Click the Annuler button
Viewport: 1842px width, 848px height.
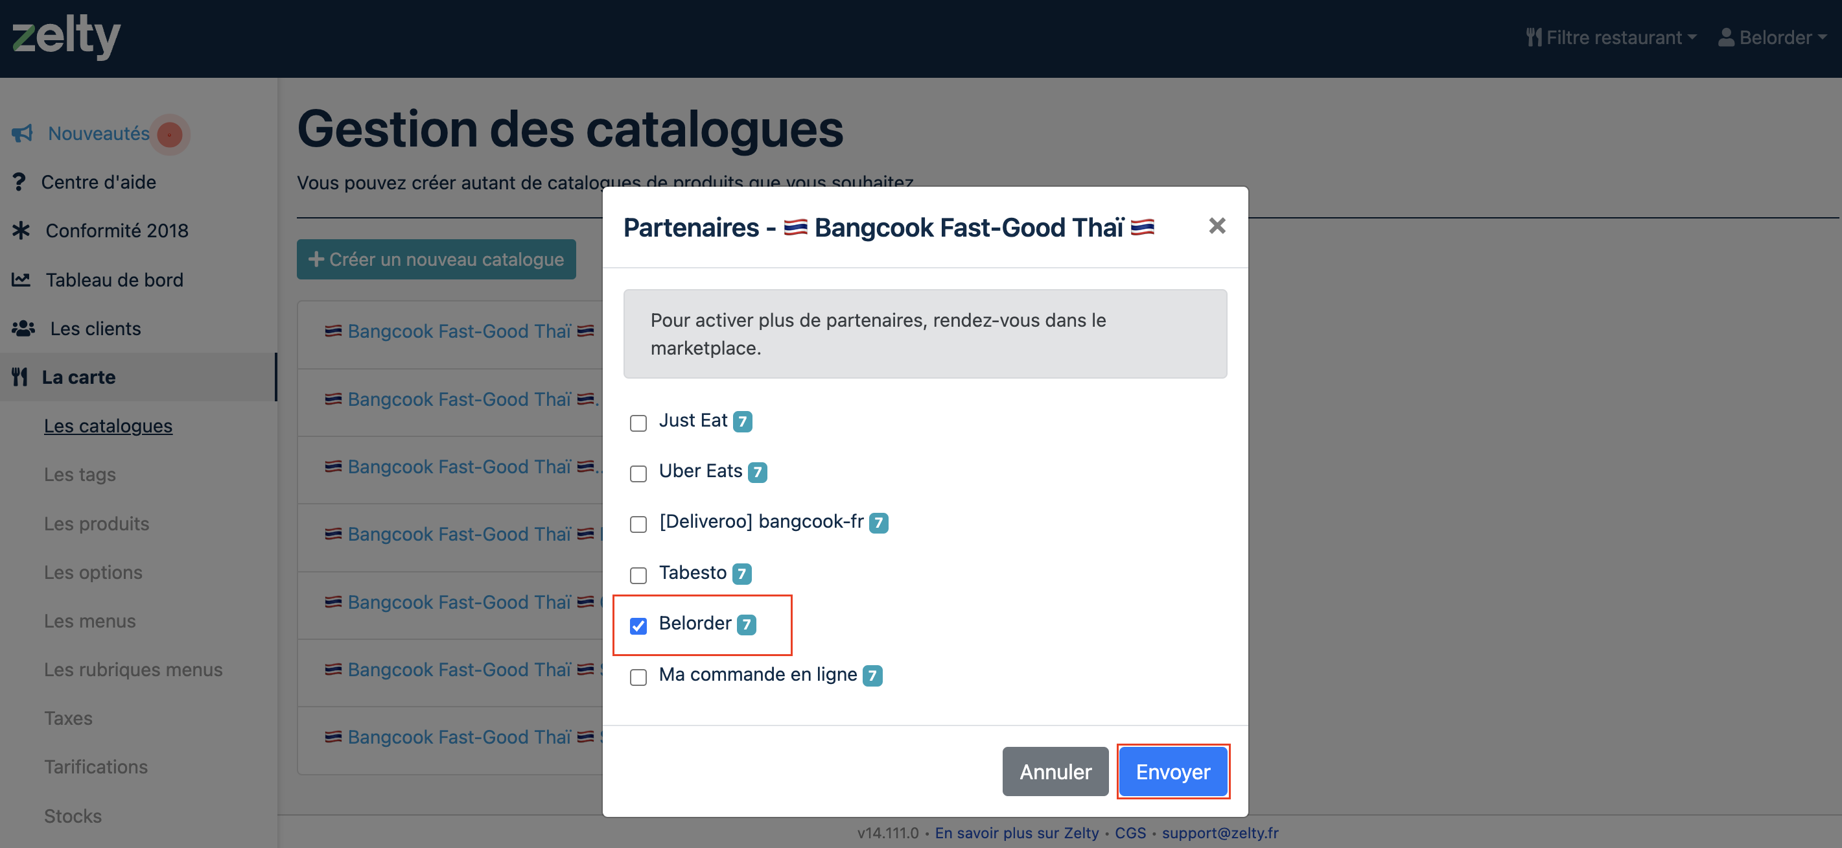click(x=1055, y=771)
